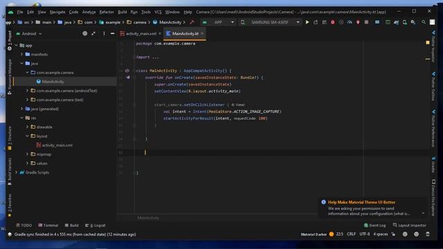This screenshot has height=249, width=443.
Task: Click the user avatar icon at toolbar end
Action: pyautogui.click(x=432, y=22)
